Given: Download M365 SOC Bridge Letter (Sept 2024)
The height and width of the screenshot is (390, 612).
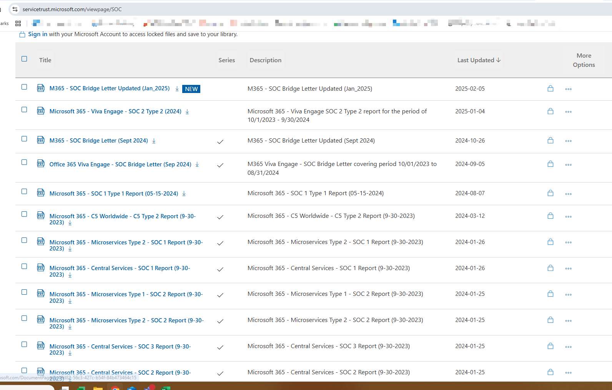Looking at the screenshot, I should 154,141.
